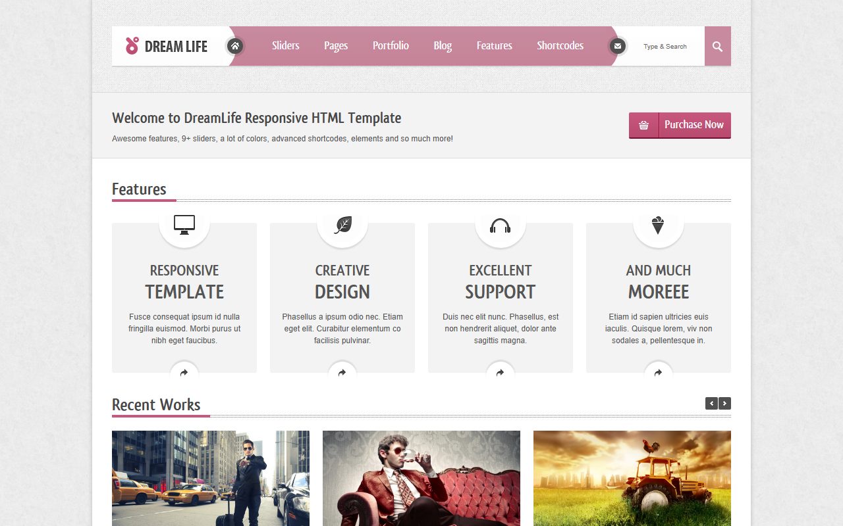
Task: Open the Shortcodes menu
Action: tap(560, 45)
